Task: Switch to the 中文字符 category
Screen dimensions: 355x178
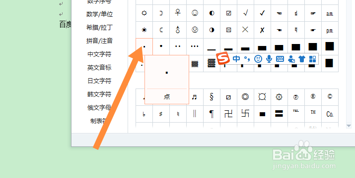Action: point(99,54)
